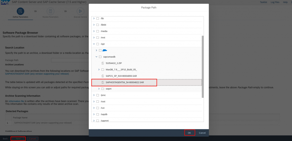Tick the /opt folder checkbox
This screenshot has width=292, height=141.
tap(98, 44)
